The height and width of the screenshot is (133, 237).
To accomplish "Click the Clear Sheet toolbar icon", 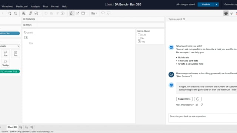I will pyautogui.click(x=36, y=13).
